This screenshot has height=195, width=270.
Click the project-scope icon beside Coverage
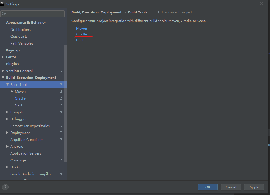click(61, 160)
